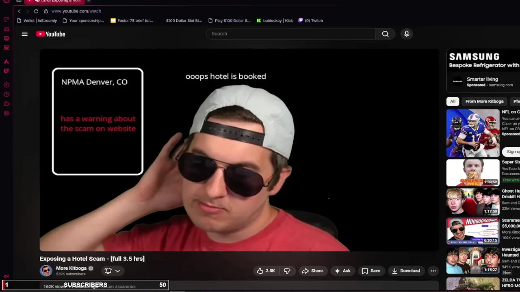Open the Investigating Haunted 1:15:27 thumbnail
520x292 pixels.
(473, 260)
